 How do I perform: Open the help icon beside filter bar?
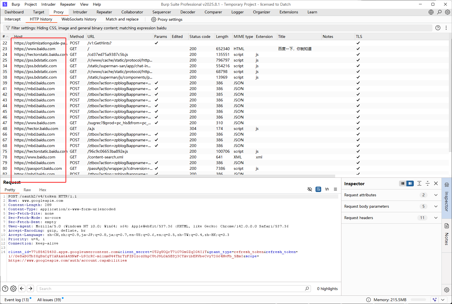coord(438,28)
